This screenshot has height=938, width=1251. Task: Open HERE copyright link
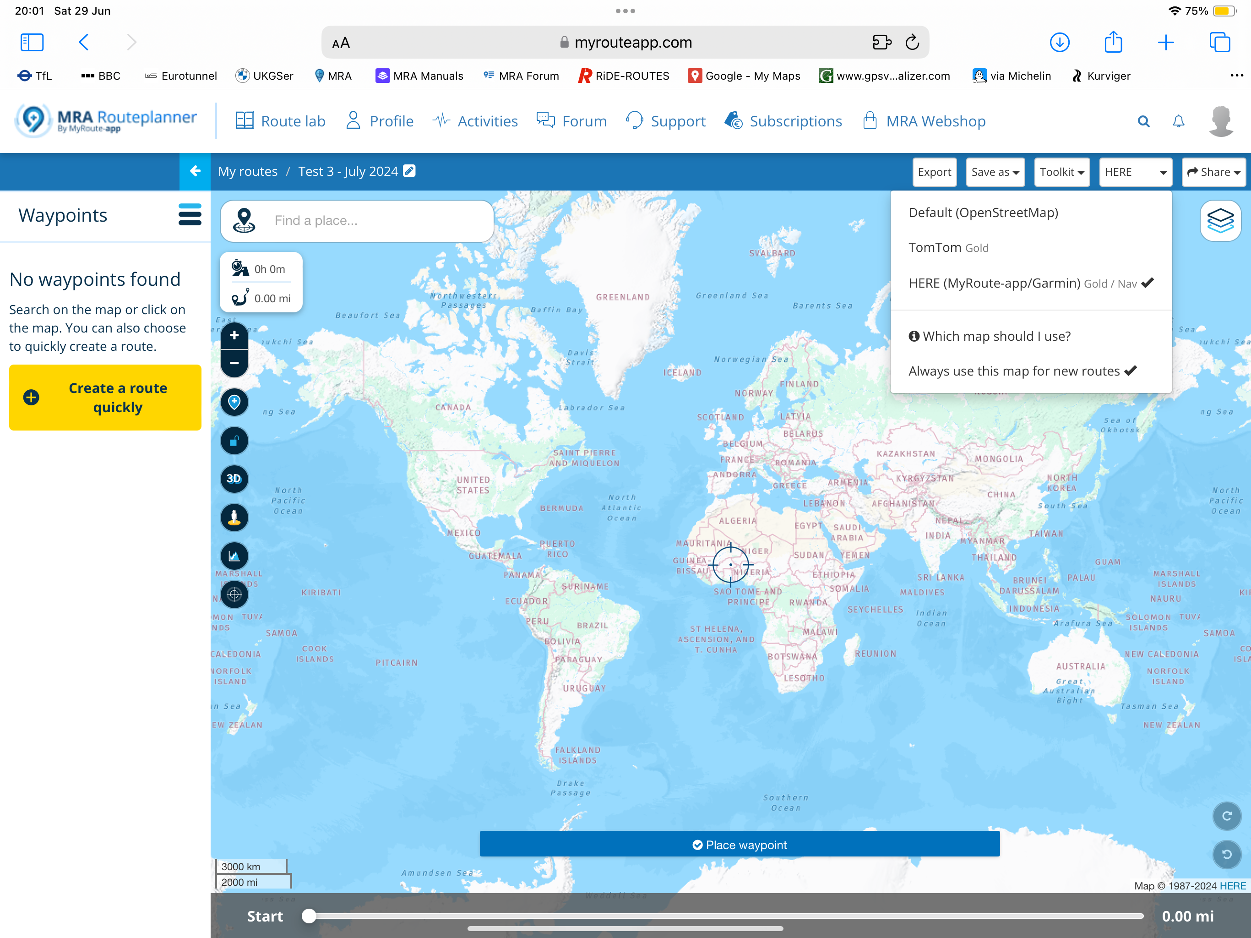click(x=1232, y=886)
